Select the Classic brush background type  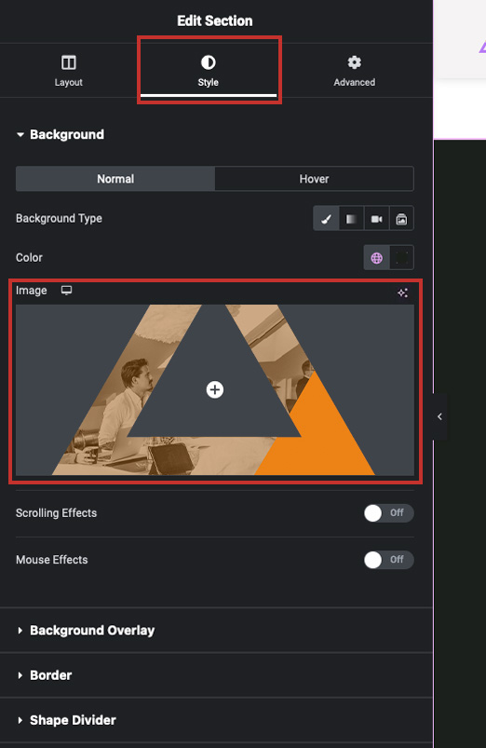coord(326,219)
